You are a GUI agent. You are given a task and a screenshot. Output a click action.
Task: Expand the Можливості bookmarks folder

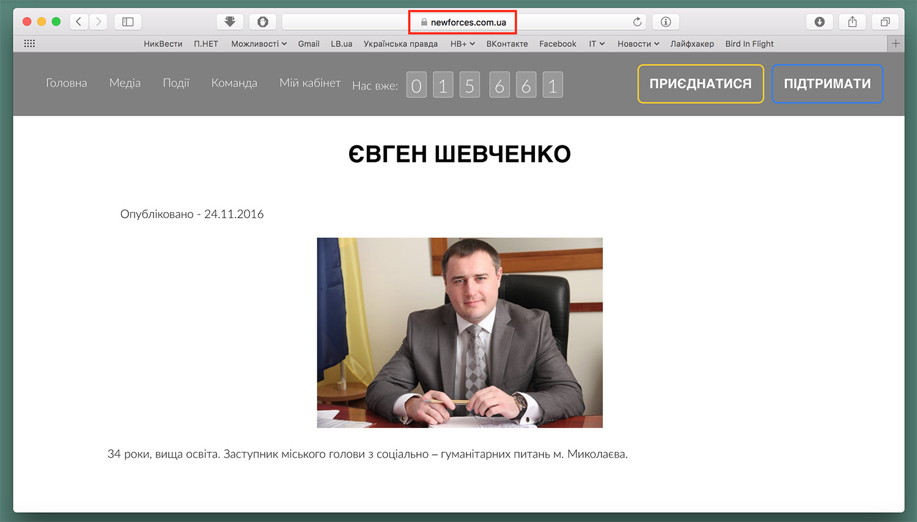(259, 44)
